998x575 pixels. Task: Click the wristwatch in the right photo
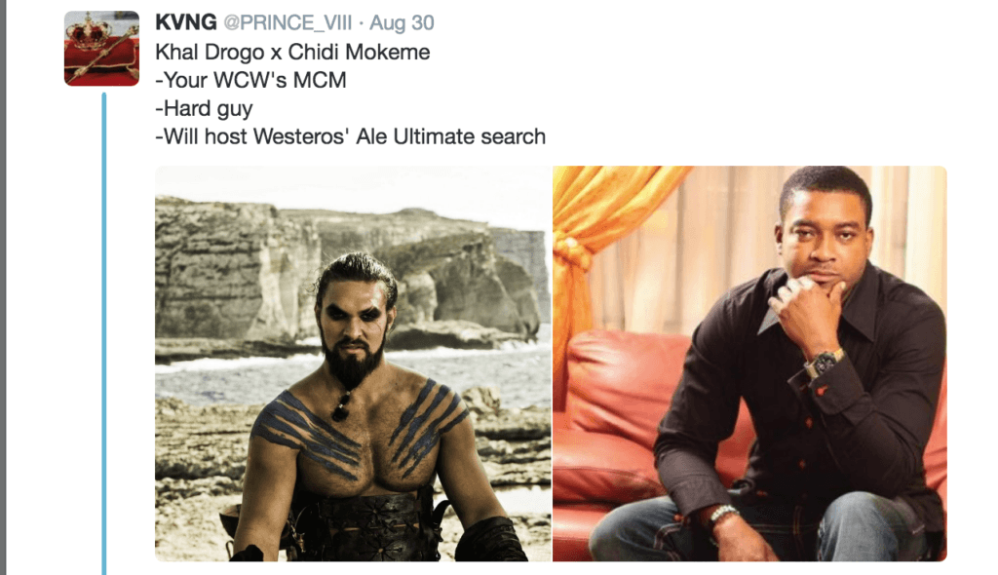point(825,364)
